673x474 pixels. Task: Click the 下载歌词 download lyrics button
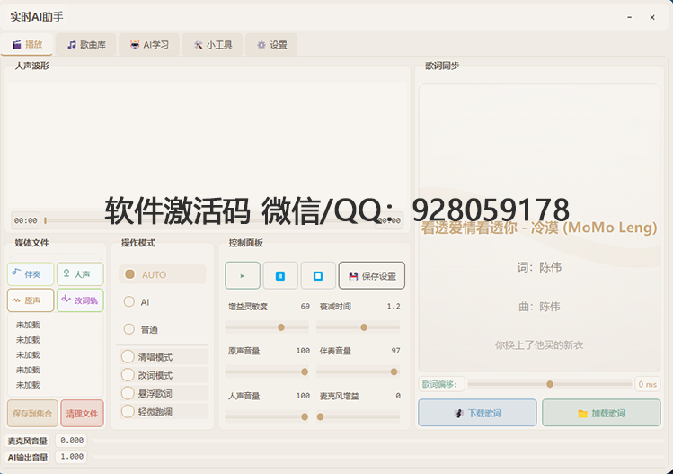(477, 413)
